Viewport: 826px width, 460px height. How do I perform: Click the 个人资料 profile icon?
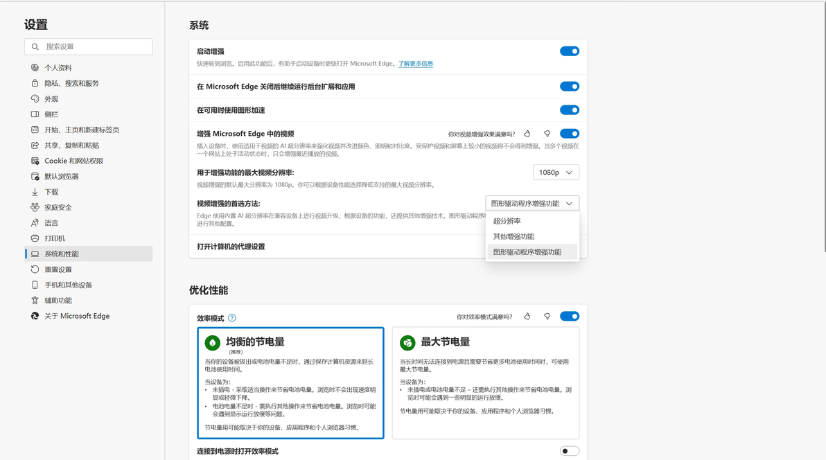(x=35, y=67)
